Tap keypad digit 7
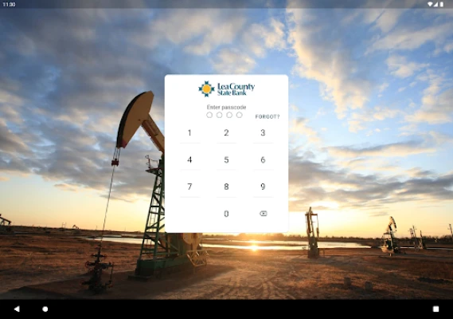 point(189,187)
